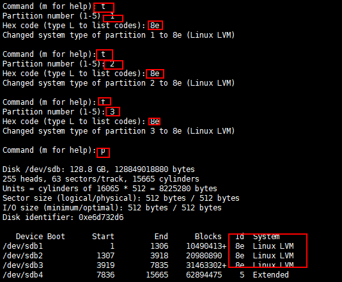
Task: Select 'Changed system type of partition 3' line
Action: click(118, 131)
